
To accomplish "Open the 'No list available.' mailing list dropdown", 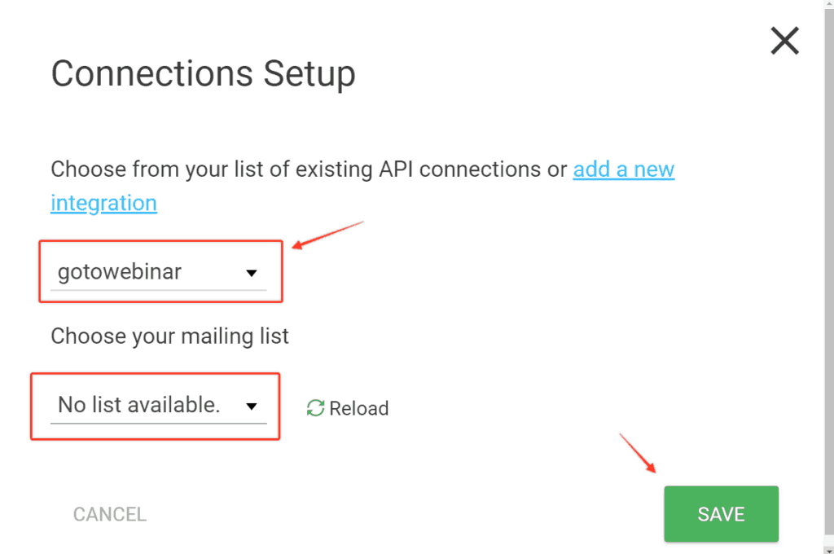I will click(x=159, y=406).
